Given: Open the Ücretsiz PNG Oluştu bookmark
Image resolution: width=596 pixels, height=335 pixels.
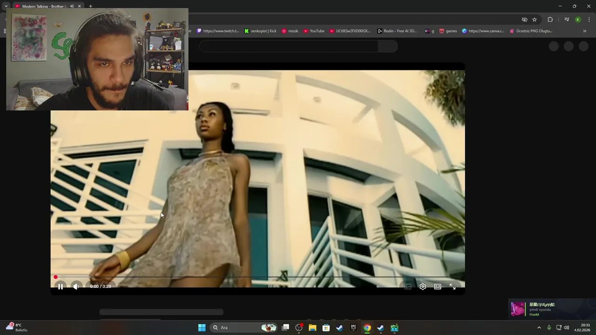Looking at the screenshot, I should (531, 31).
